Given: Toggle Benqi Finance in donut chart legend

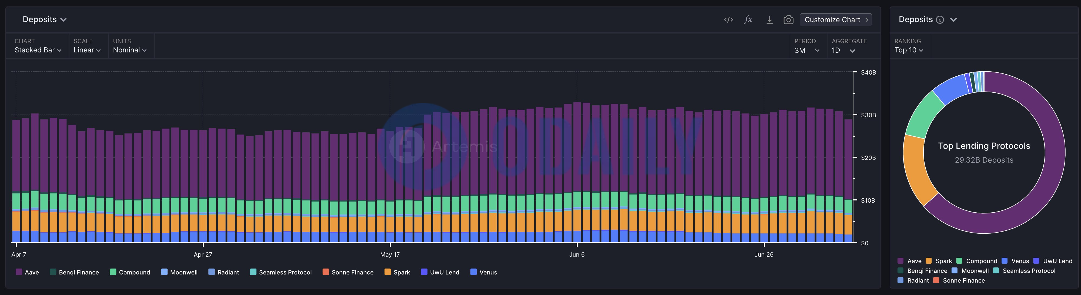Looking at the screenshot, I should (x=922, y=271).
